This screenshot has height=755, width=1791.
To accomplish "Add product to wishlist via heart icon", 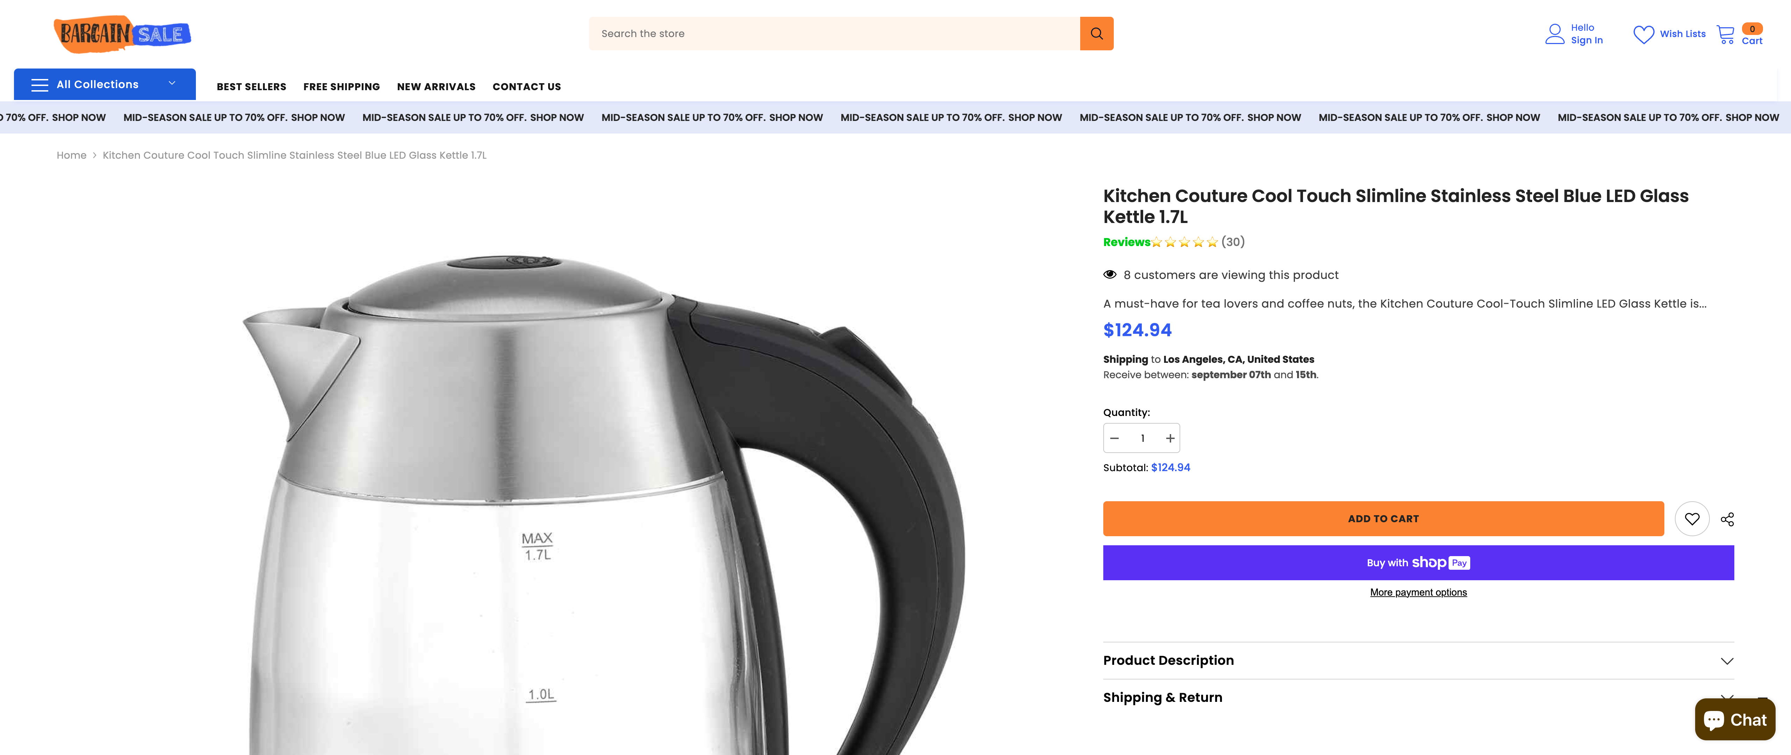I will (x=1692, y=519).
